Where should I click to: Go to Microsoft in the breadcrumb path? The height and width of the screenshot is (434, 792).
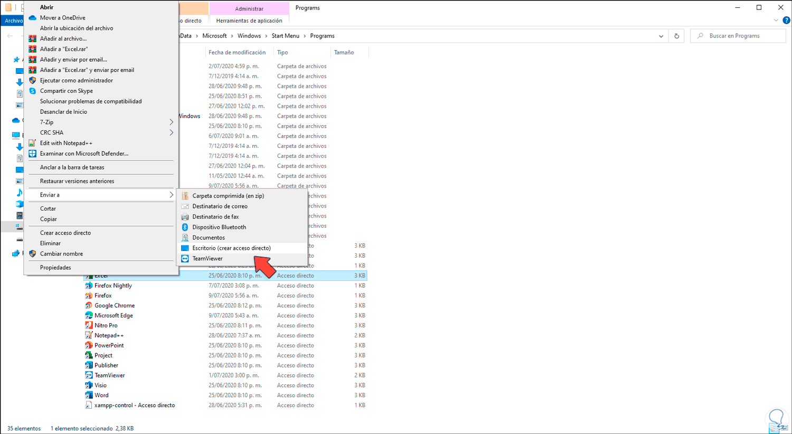click(214, 36)
